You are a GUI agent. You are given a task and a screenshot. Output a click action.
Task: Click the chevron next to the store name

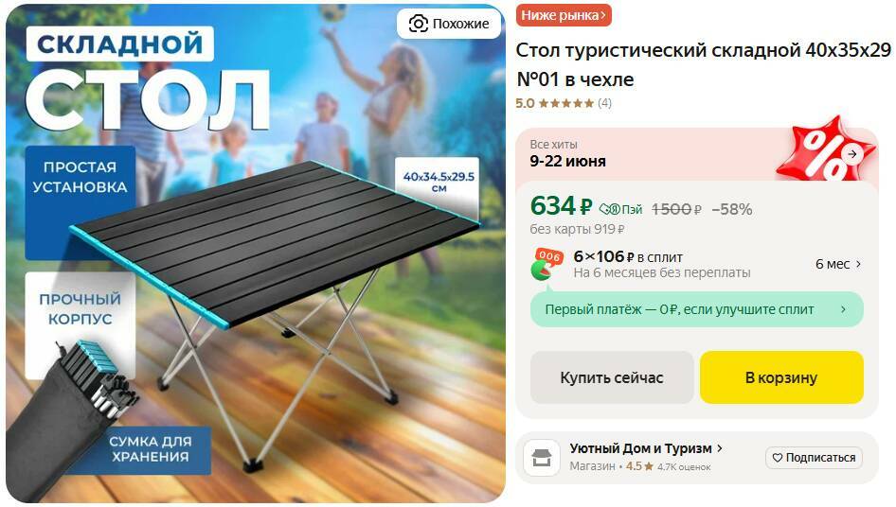720,448
